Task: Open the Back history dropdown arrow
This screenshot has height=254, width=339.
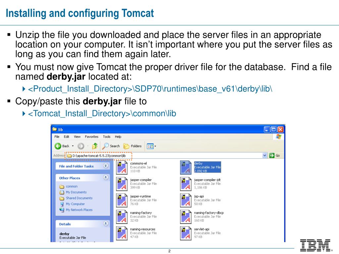Action: click(x=73, y=146)
